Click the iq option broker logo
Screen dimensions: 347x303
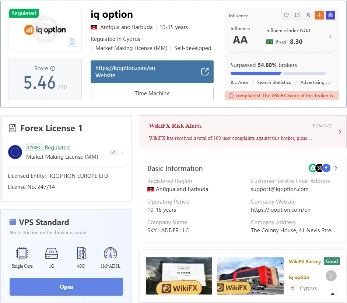[x=45, y=30]
